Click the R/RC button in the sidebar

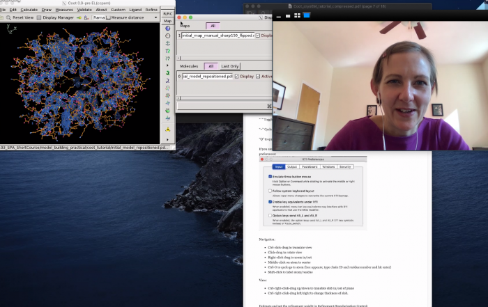point(168,14)
